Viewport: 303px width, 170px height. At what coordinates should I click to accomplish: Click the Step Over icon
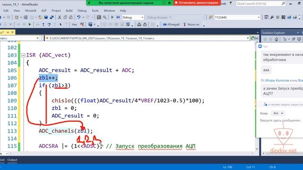click(x=49, y=25)
